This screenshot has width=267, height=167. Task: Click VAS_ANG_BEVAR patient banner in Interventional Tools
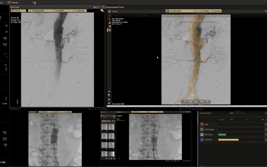(x=176, y=11)
